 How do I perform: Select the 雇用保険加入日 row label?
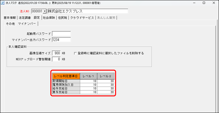pos(66,85)
